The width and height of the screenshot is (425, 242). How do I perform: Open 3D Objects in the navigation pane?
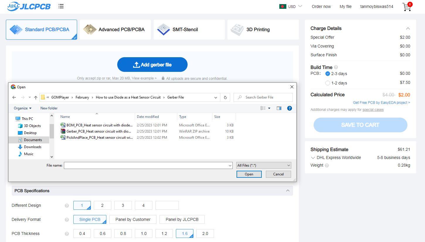click(29, 126)
